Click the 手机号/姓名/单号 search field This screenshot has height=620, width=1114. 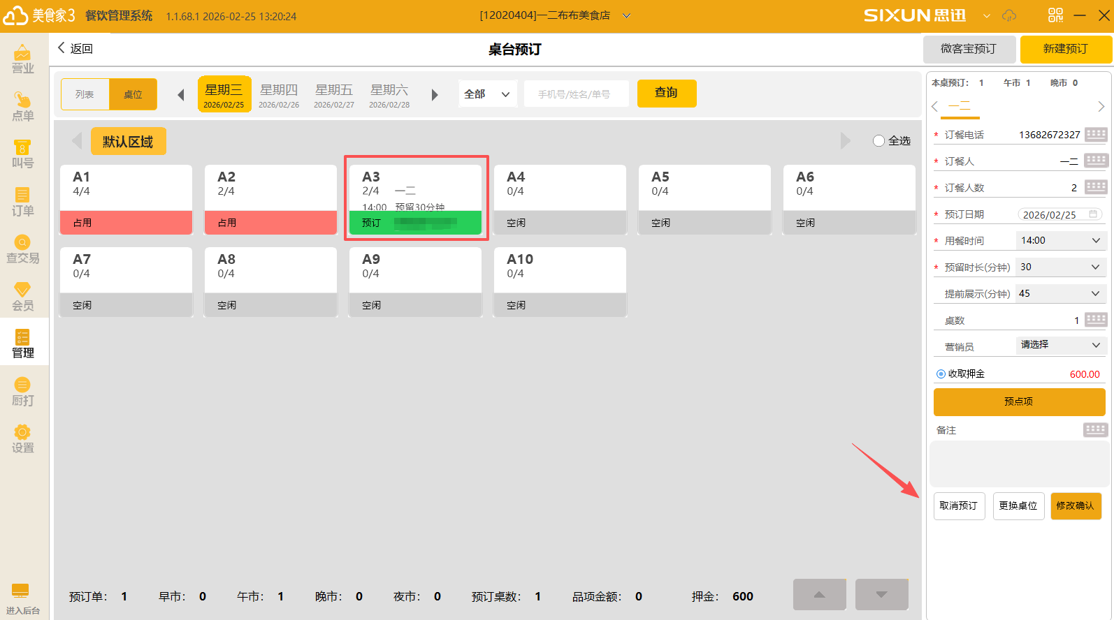click(x=576, y=94)
